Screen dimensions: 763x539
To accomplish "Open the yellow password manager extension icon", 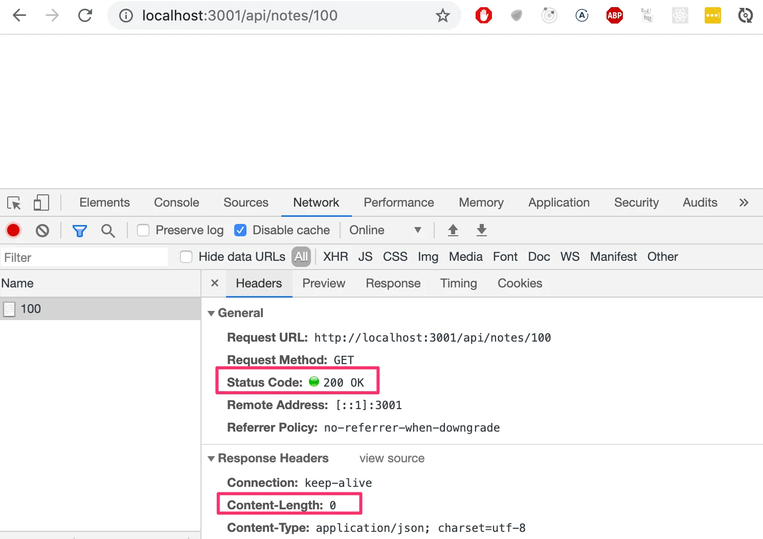I will pyautogui.click(x=713, y=16).
